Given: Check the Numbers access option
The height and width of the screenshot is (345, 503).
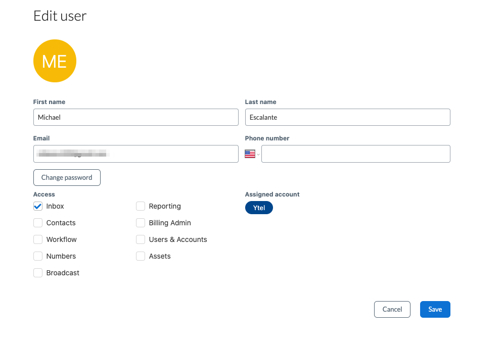Looking at the screenshot, I should [x=38, y=256].
